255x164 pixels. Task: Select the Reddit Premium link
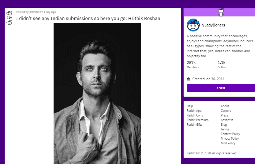coord(197,120)
